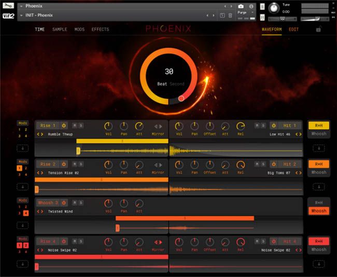337x277 pixels.
Task: Click the orange Whoosh 3 length bar
Action: tap(185, 218)
